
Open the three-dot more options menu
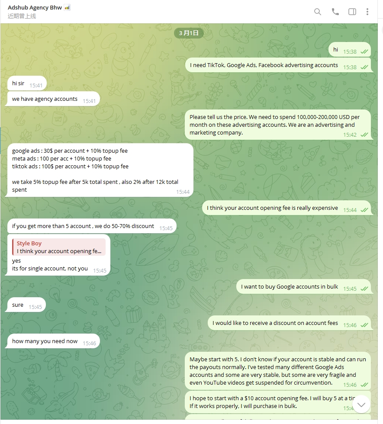(x=367, y=12)
